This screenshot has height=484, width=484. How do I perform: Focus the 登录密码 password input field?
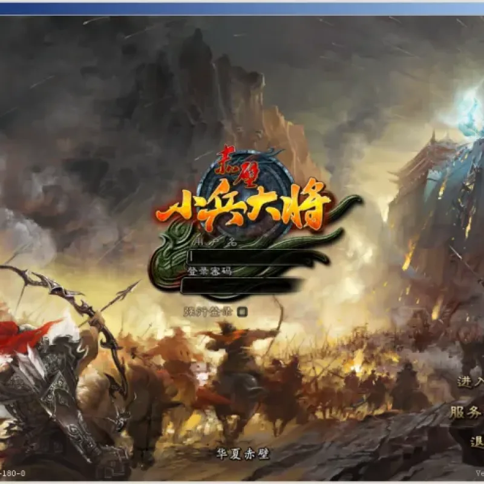coord(241,286)
